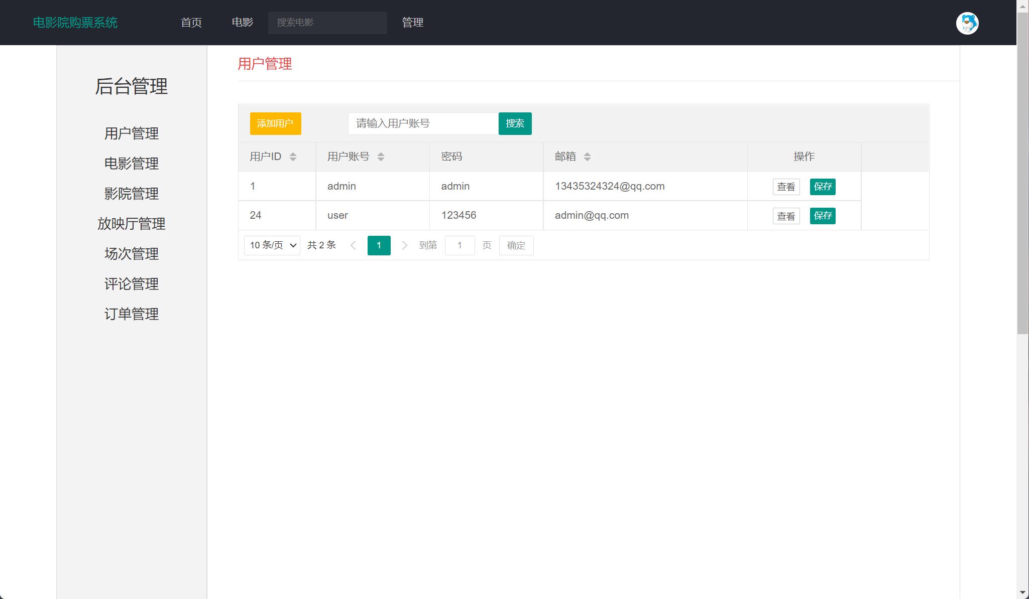The image size is (1029, 599).
Task: Click the next page chevron in pagination
Action: [x=404, y=245]
